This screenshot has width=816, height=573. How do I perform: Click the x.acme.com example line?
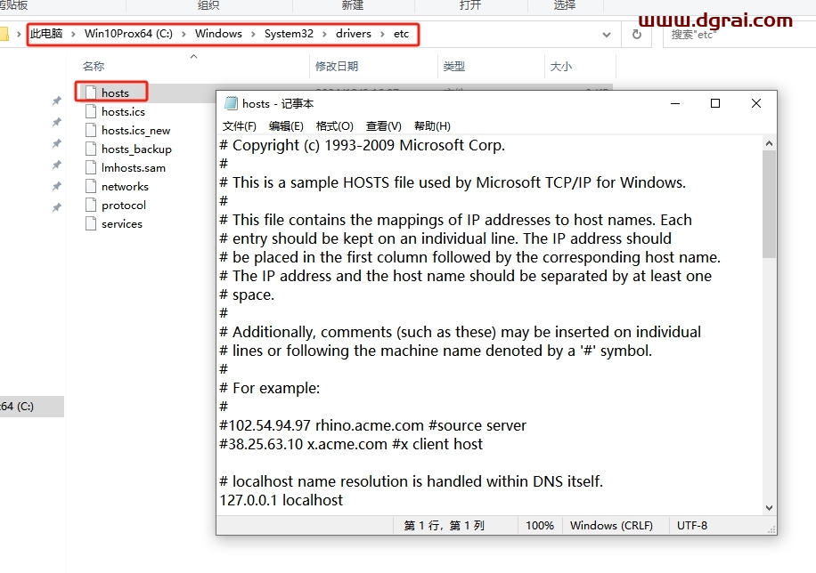pos(351,444)
